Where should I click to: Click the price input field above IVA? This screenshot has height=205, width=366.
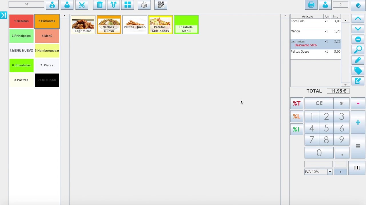point(318,164)
